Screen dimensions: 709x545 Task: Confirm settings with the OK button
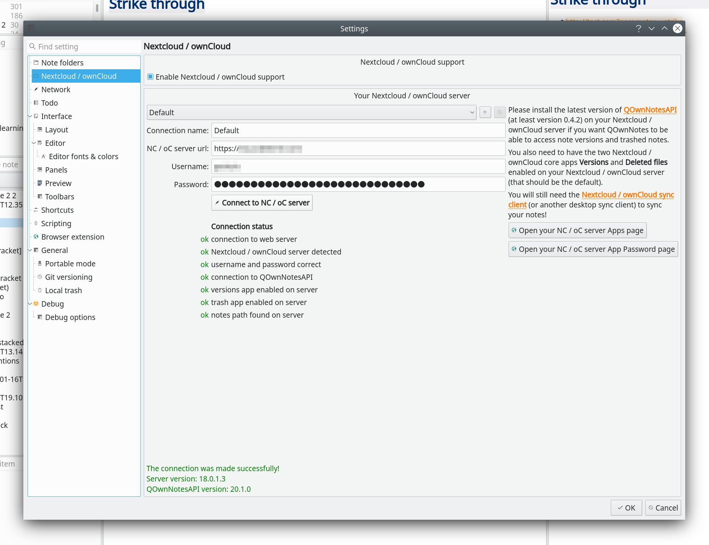(x=626, y=508)
